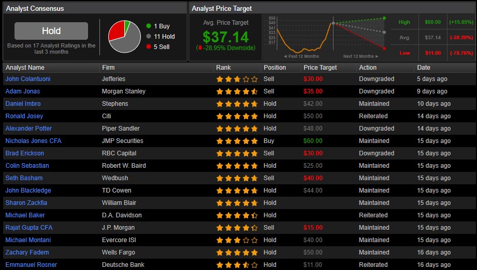477x270 pixels.
Task: Click the star rating for D.A. Davidson row
Action: [x=237, y=216]
